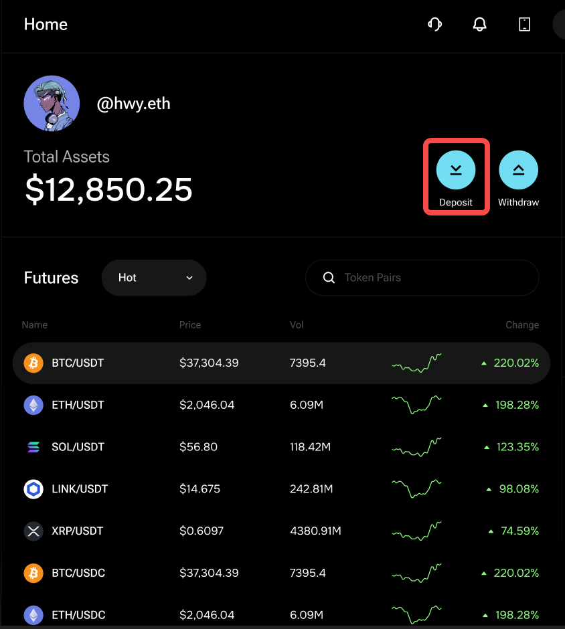Click the Bitcoin icon for BTC/USDC
This screenshot has width=565, height=629.
click(33, 573)
